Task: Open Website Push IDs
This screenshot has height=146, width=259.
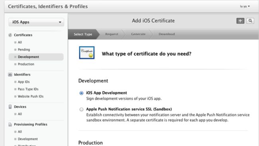Action: coord(31,97)
